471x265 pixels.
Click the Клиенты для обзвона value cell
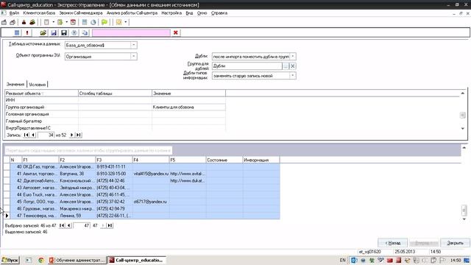coord(188,107)
